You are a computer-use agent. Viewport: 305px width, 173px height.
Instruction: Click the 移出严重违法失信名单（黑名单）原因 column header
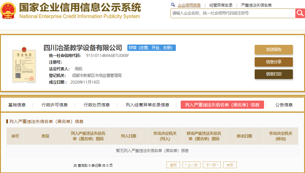click(204, 136)
